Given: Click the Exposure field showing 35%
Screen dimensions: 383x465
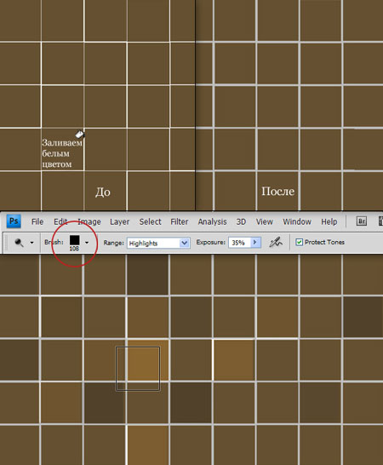Looking at the screenshot, I should 239,243.
